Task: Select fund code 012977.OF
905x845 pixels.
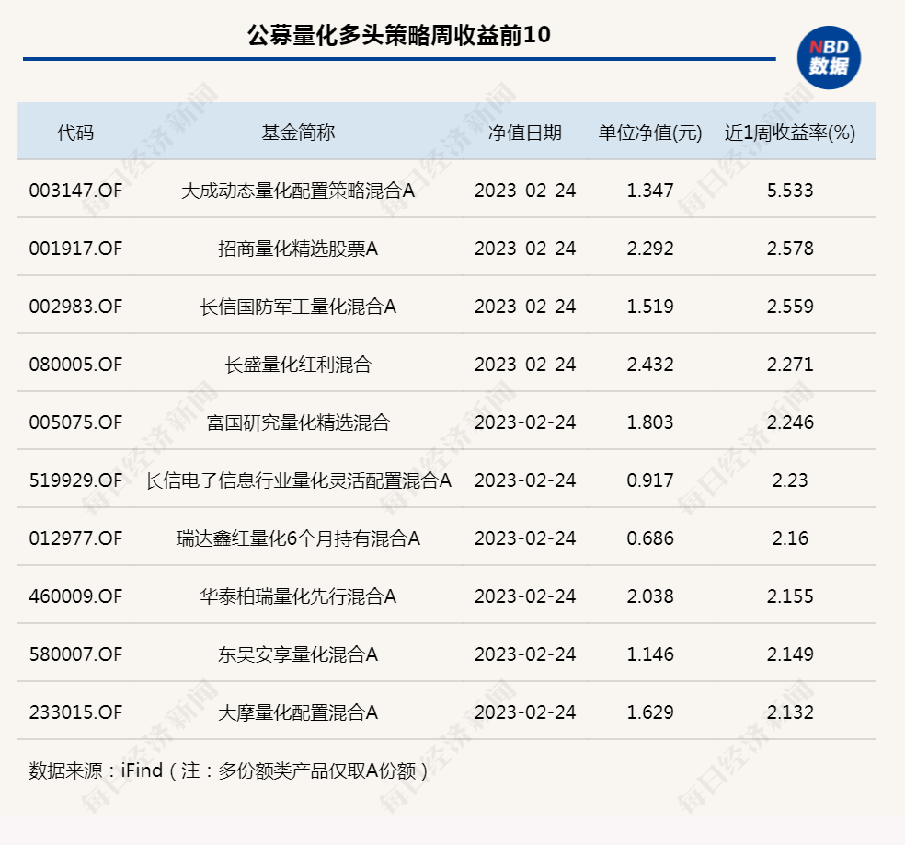Action: pyautogui.click(x=75, y=538)
